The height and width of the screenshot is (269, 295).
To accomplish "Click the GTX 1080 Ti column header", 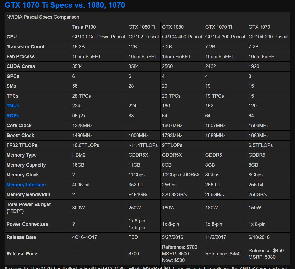I will click(x=142, y=27).
